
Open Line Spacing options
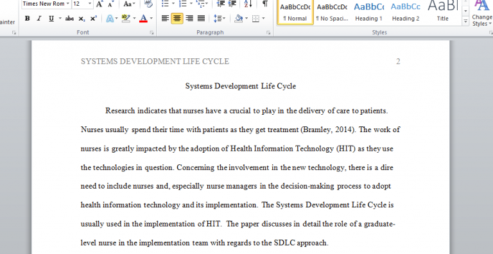tap(219, 19)
